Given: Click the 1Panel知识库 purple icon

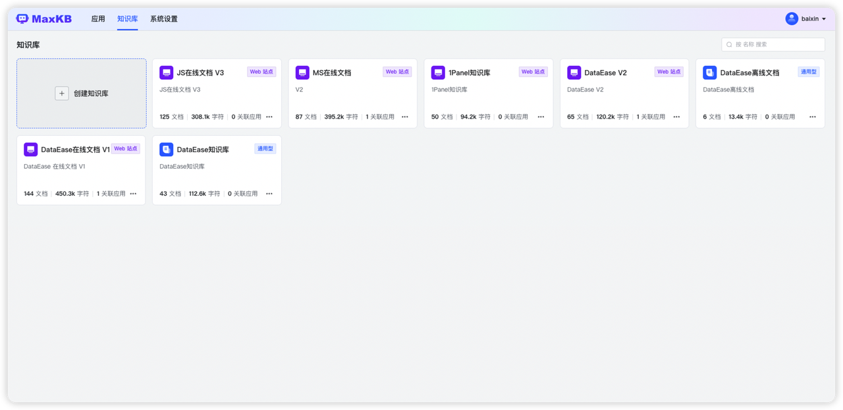Looking at the screenshot, I should 438,71.
